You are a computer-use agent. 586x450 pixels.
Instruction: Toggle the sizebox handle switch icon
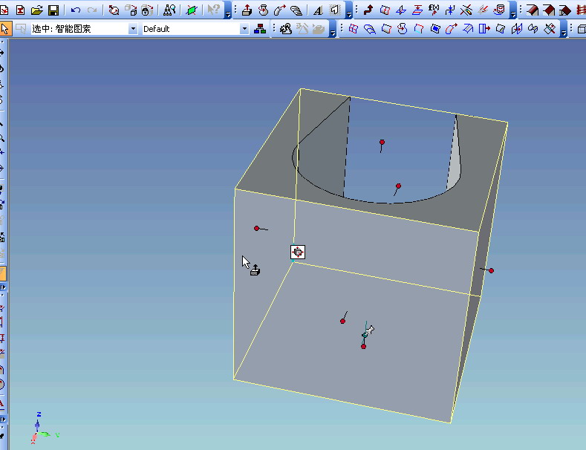tap(298, 252)
